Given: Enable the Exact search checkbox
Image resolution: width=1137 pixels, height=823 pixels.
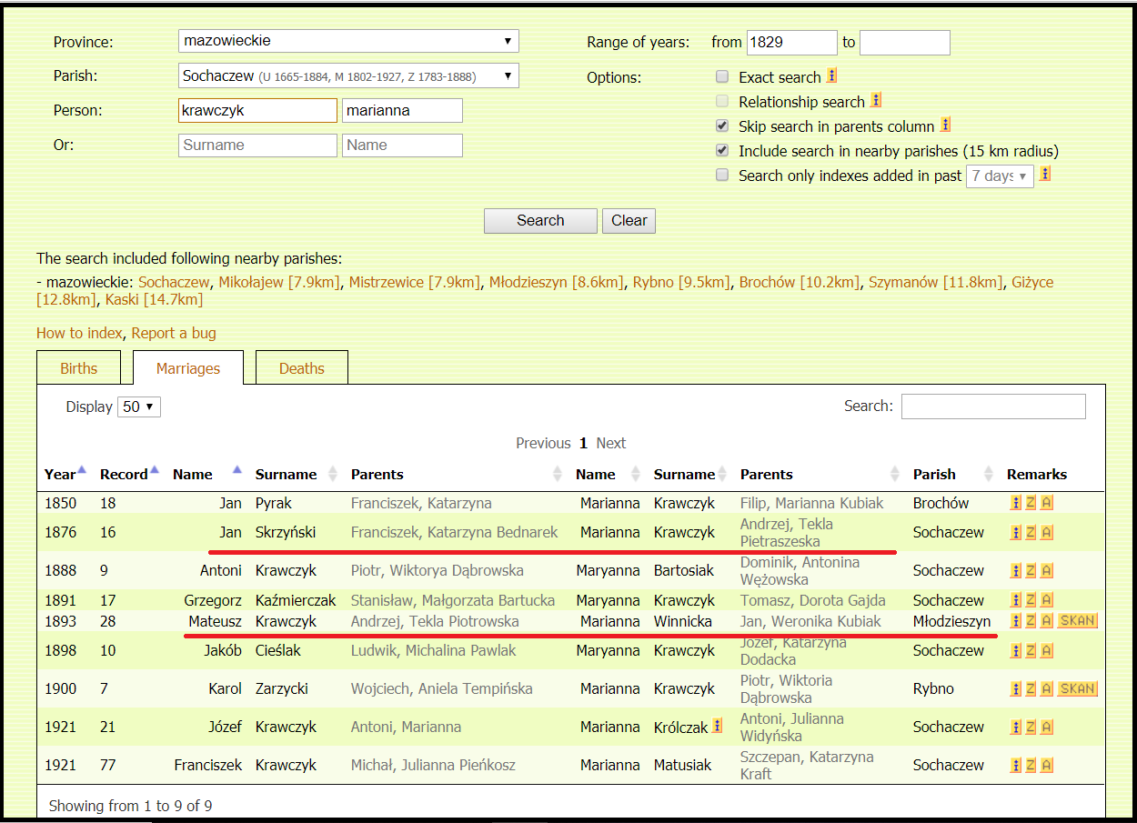Looking at the screenshot, I should pos(722,77).
